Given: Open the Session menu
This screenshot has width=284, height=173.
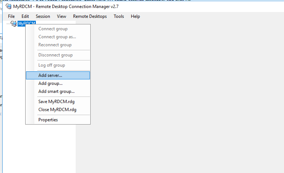Looking at the screenshot, I should [43, 16].
